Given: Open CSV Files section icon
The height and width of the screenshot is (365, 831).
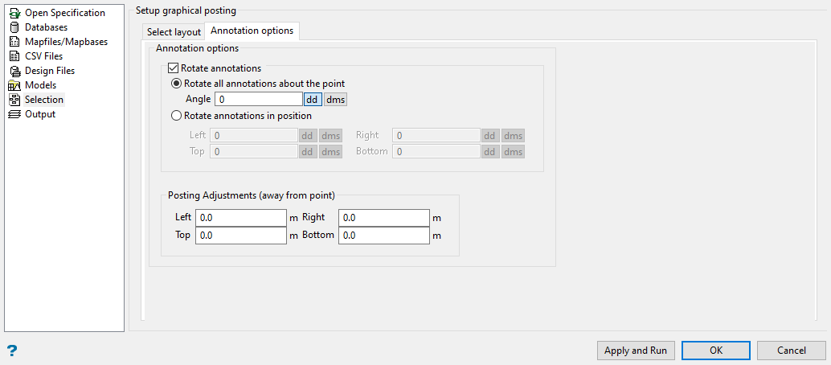Looking at the screenshot, I should pyautogui.click(x=14, y=56).
